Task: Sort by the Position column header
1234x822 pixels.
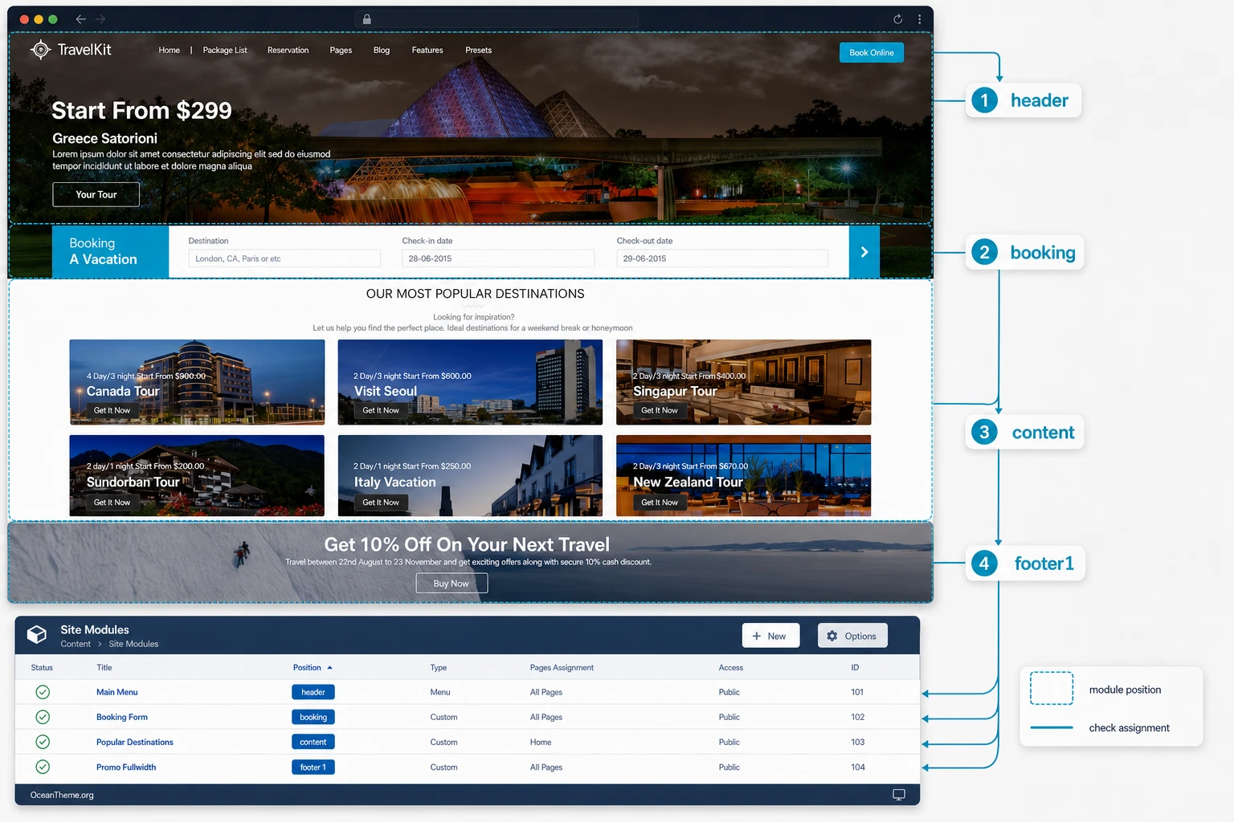Action: pyautogui.click(x=313, y=668)
